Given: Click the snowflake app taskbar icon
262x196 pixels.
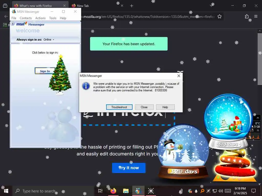Looking at the screenshot, I should [151, 191].
